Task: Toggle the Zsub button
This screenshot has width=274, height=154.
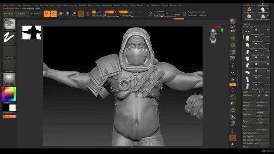Action: click(130, 12)
